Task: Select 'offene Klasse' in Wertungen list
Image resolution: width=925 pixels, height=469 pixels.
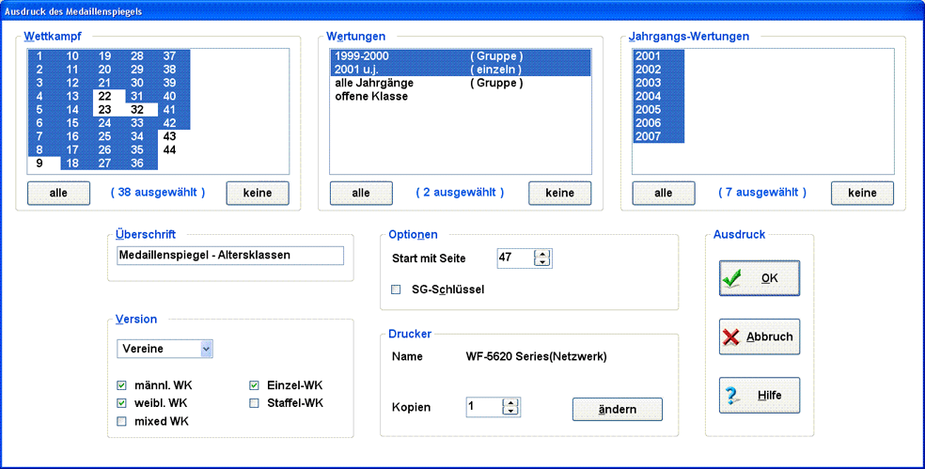Action: tap(371, 96)
